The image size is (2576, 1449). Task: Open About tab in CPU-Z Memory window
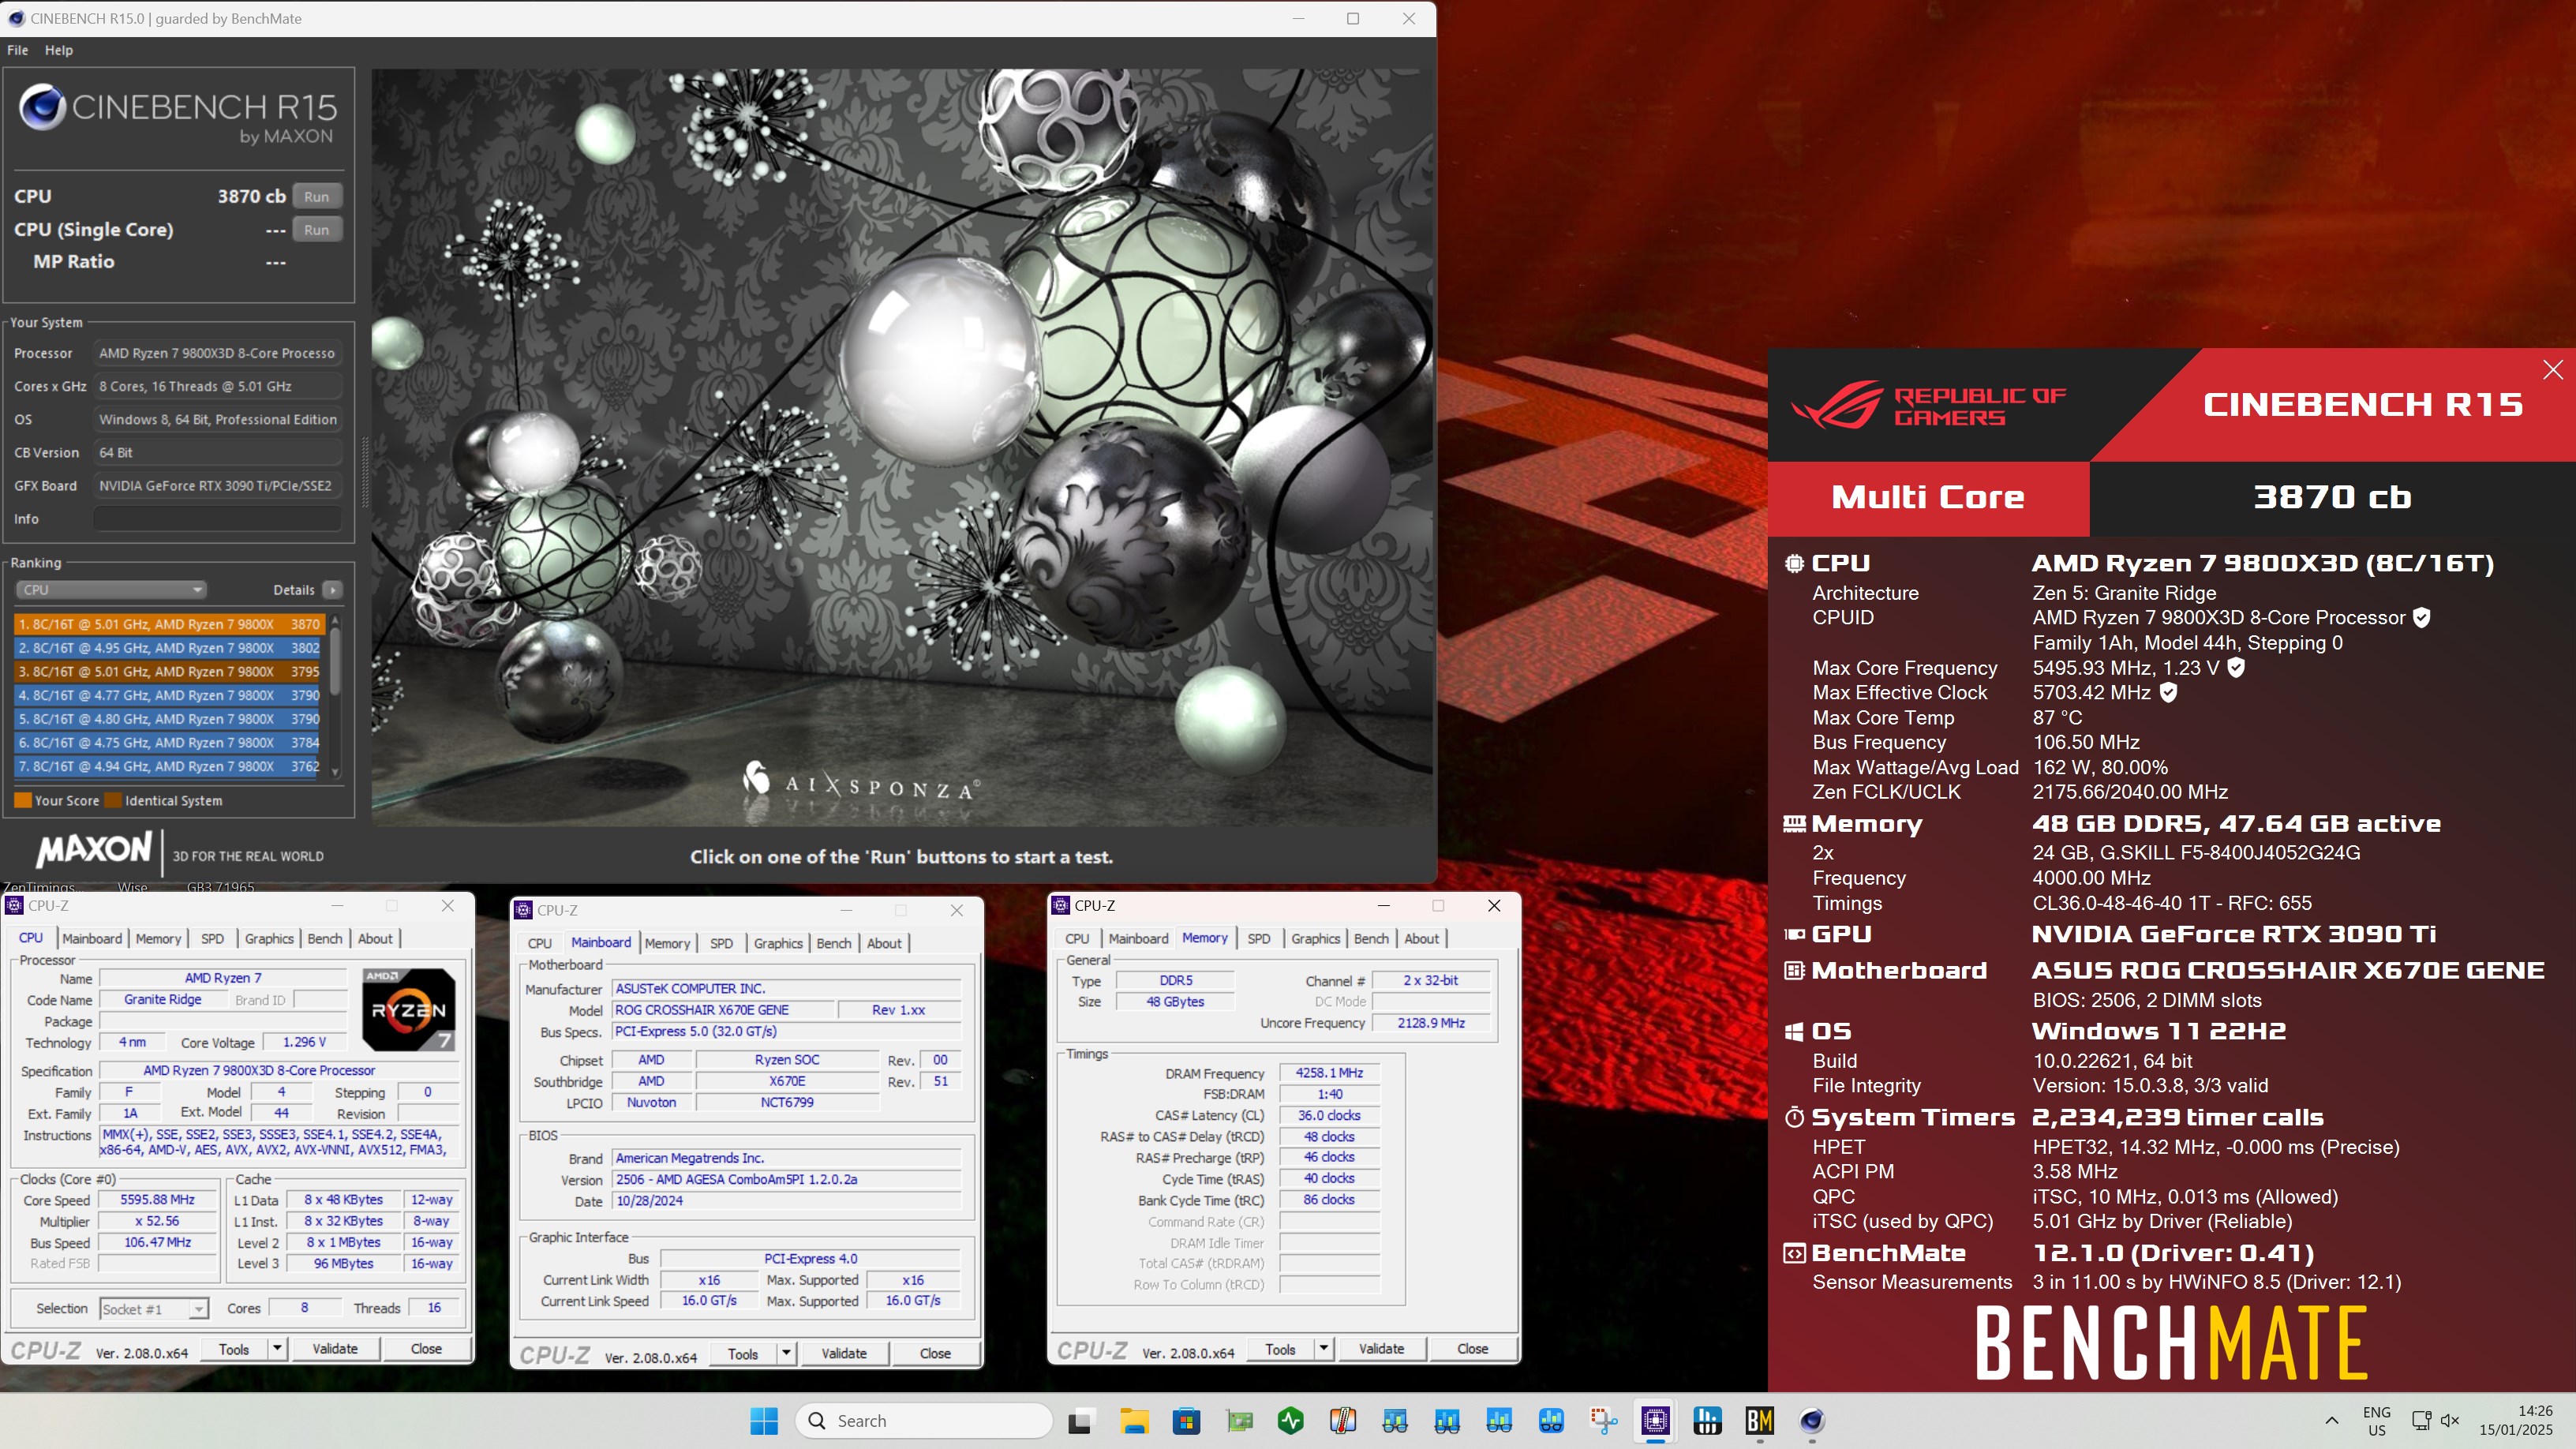pos(1421,939)
